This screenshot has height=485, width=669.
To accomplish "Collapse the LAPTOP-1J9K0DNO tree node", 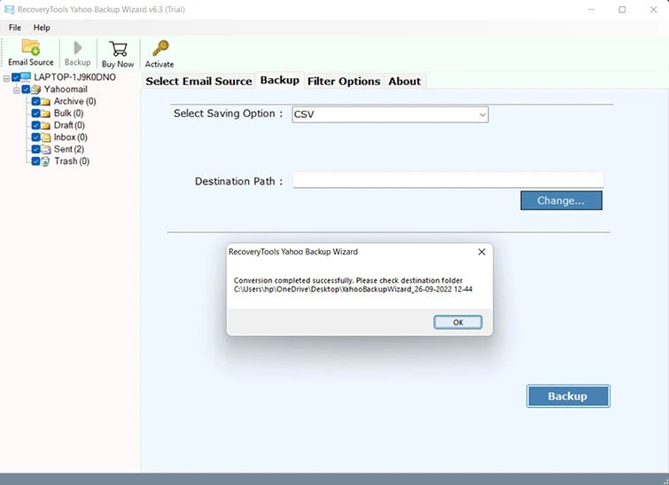I will coord(6,78).
